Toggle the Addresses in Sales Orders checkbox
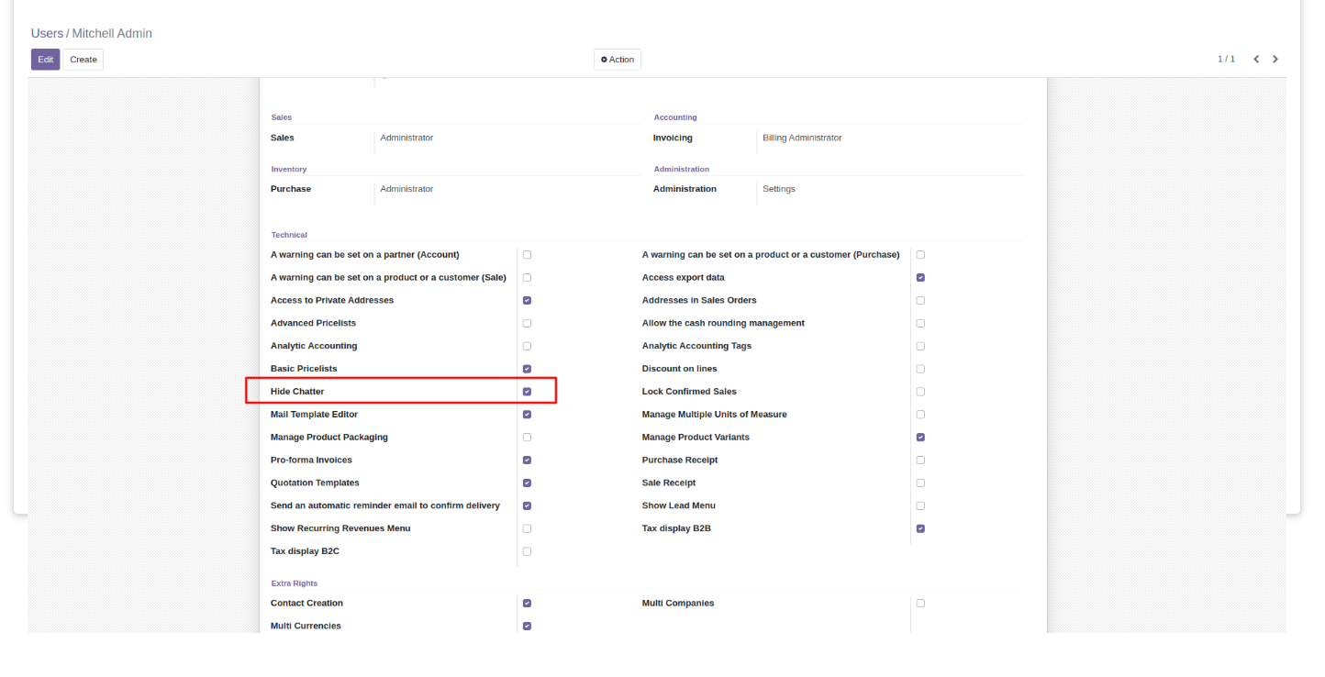This screenshot has width=1325, height=677. tap(920, 301)
